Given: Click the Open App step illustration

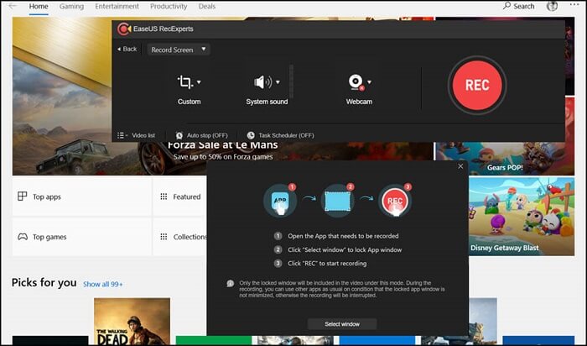Looking at the screenshot, I should tap(280, 200).
